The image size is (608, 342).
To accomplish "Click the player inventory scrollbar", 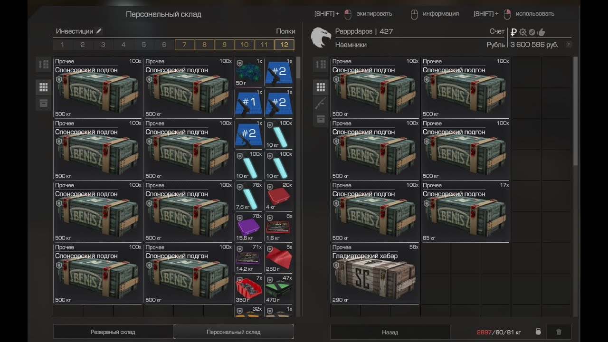I will 576,112.
